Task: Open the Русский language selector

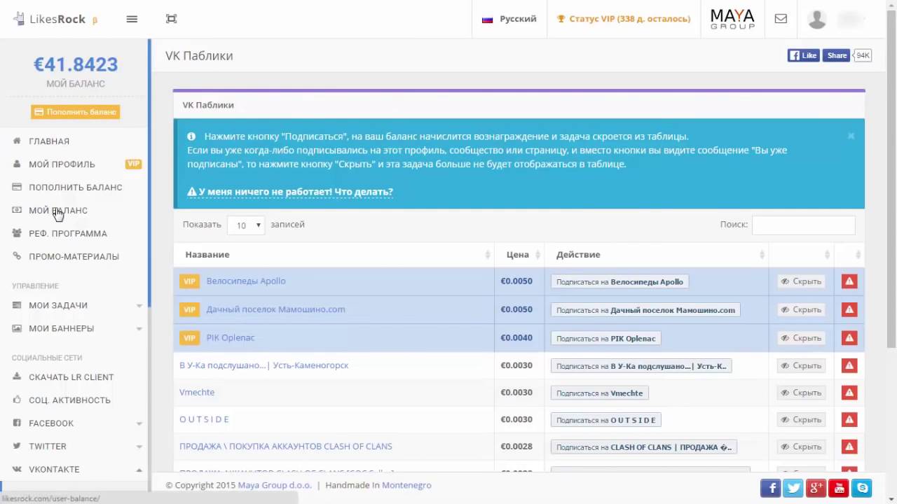Action: coord(509,19)
